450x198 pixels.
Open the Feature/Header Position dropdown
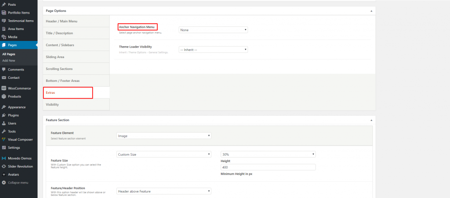164,191
